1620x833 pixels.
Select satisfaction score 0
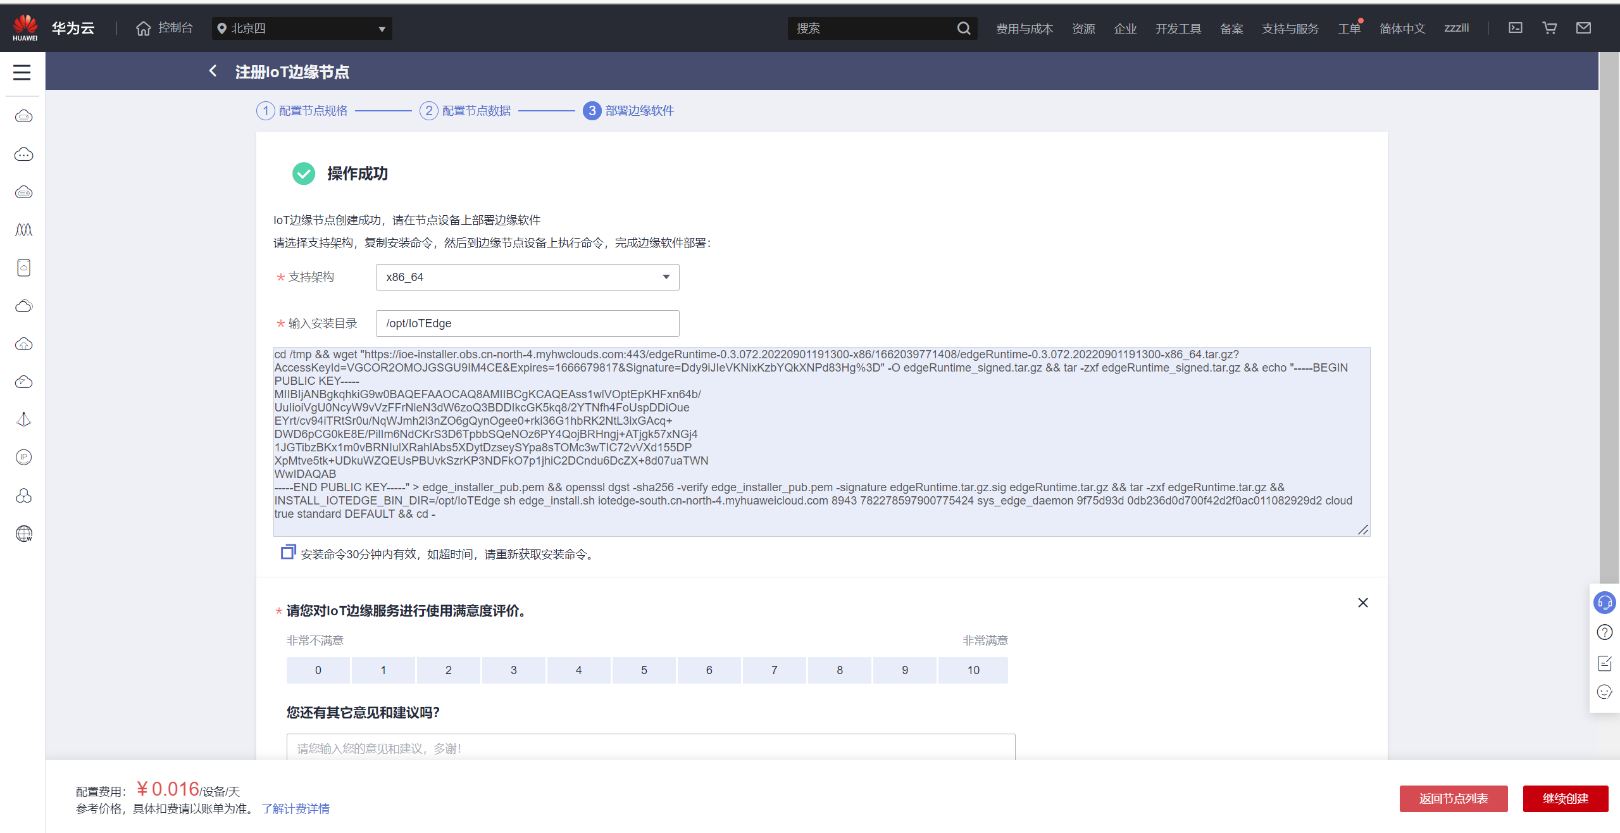click(318, 670)
